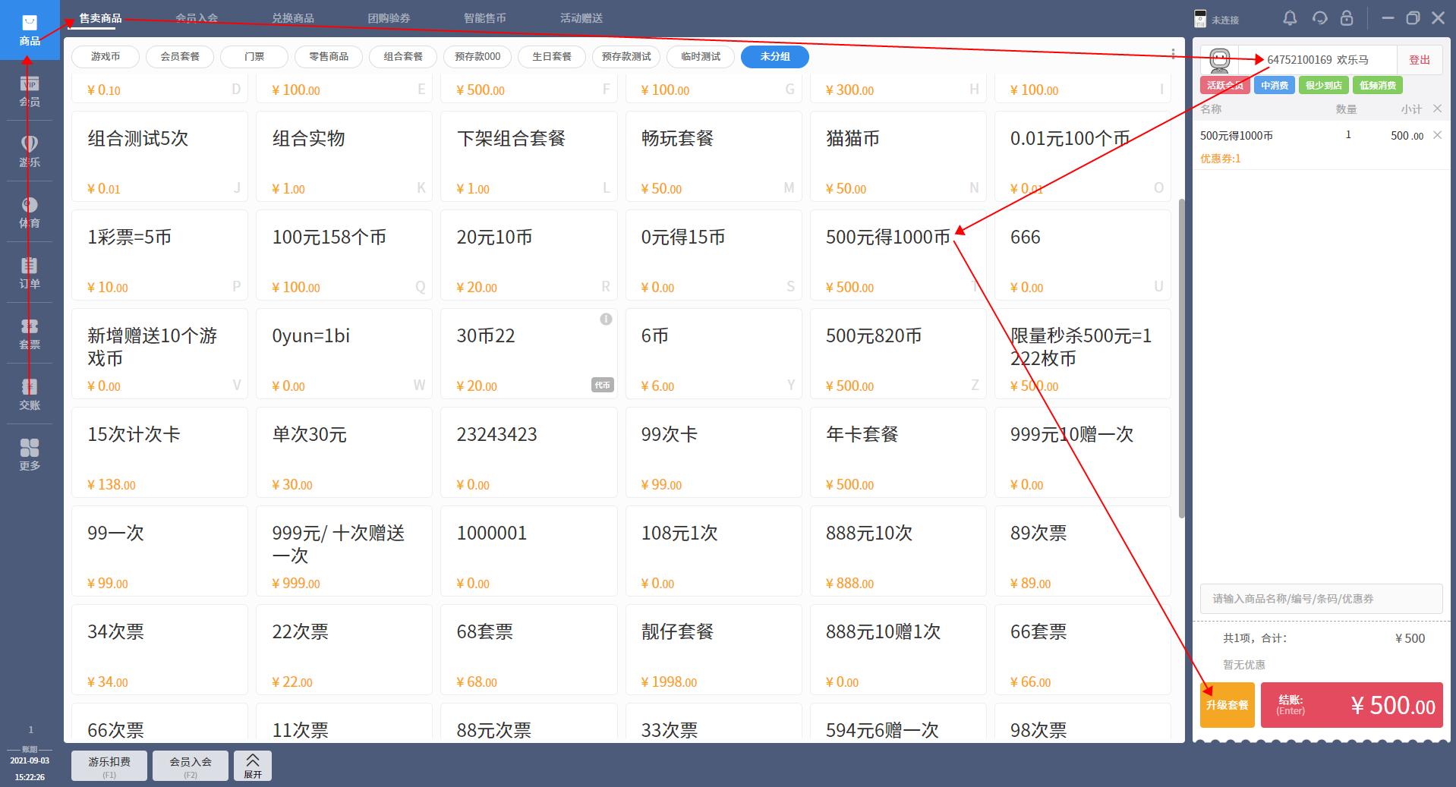Viewport: 1456px width, 787px height.
Task: Go to the 体育 sidebar section
Action: [x=30, y=212]
